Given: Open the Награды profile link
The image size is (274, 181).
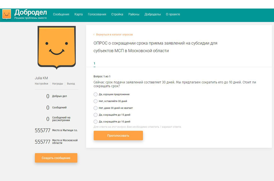Looking at the screenshot, I should tap(57, 84).
